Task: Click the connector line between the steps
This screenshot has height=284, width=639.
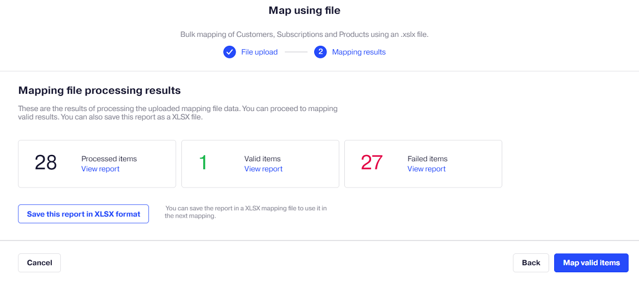Action: coord(296,52)
